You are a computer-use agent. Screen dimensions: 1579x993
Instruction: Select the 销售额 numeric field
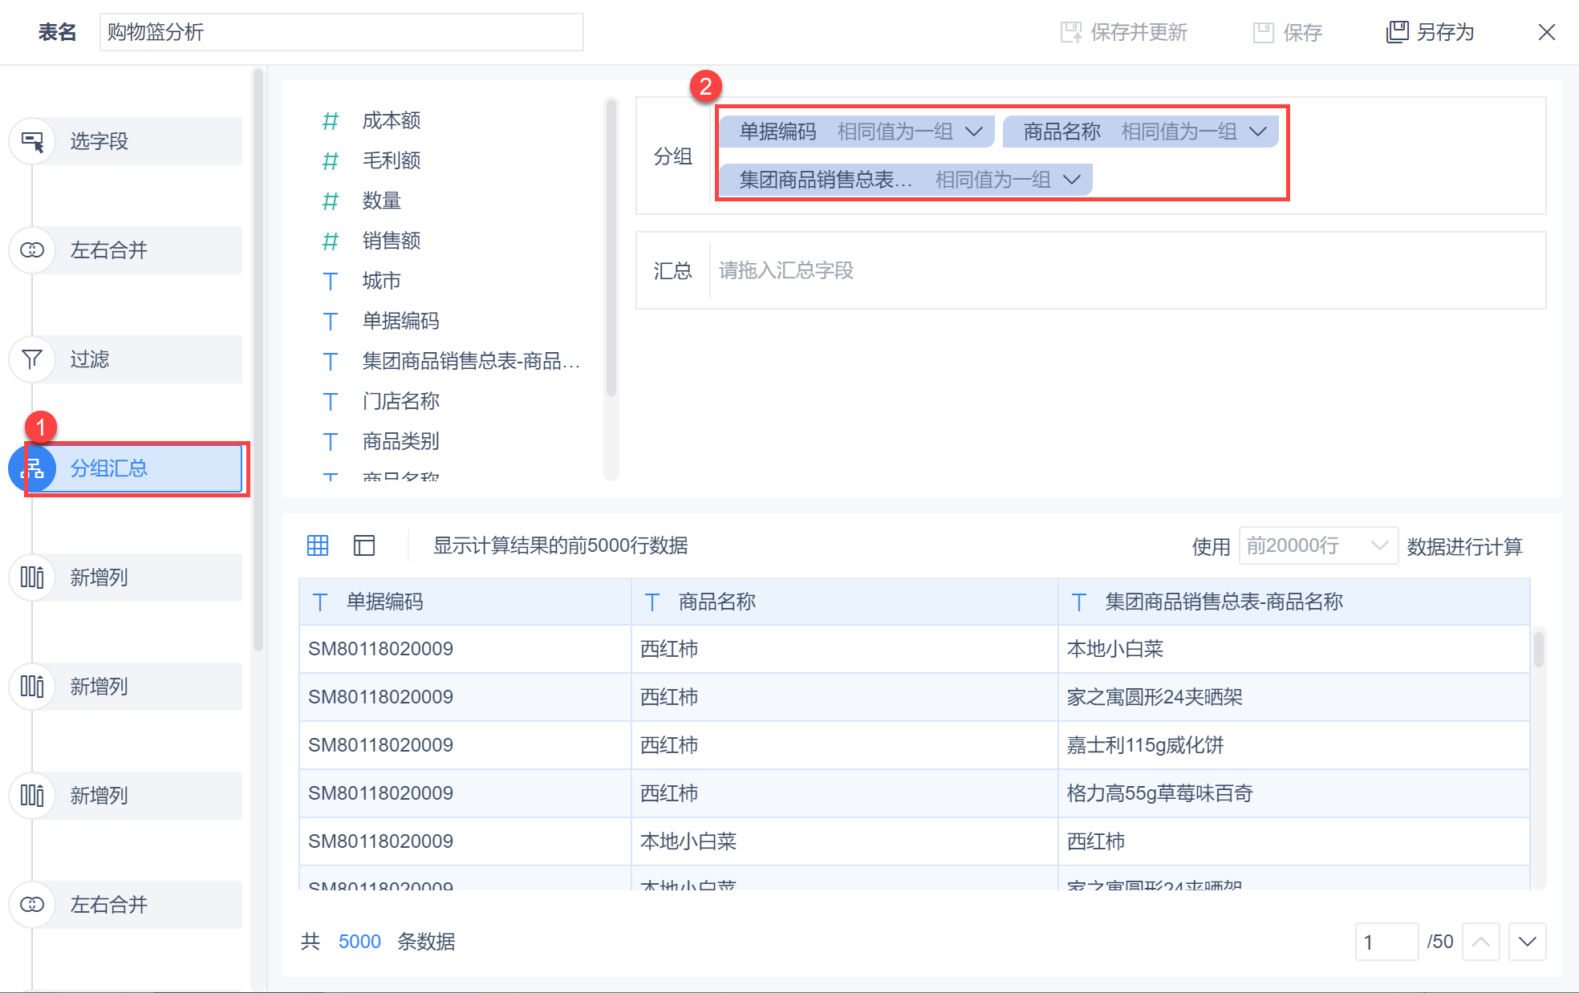[x=392, y=241]
